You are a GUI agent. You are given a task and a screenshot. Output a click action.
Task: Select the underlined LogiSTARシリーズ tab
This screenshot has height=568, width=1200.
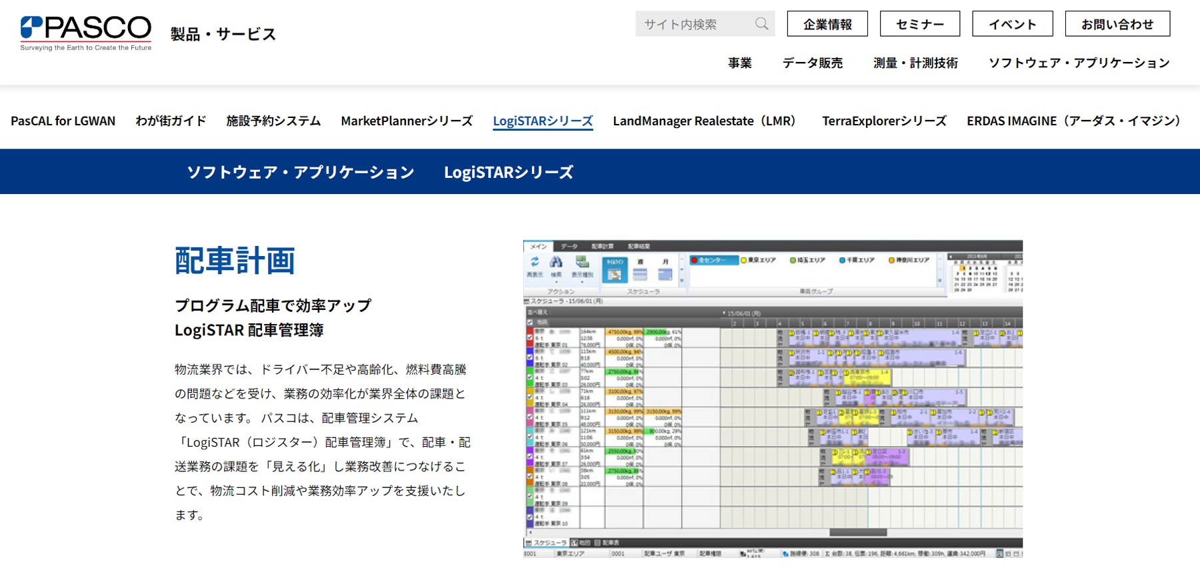543,121
